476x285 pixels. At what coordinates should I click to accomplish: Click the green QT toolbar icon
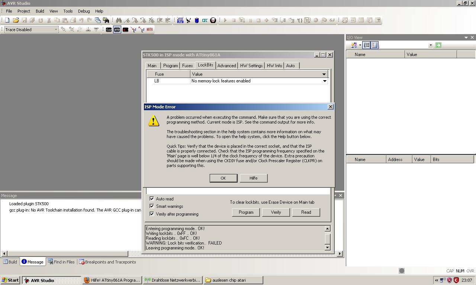205,20
